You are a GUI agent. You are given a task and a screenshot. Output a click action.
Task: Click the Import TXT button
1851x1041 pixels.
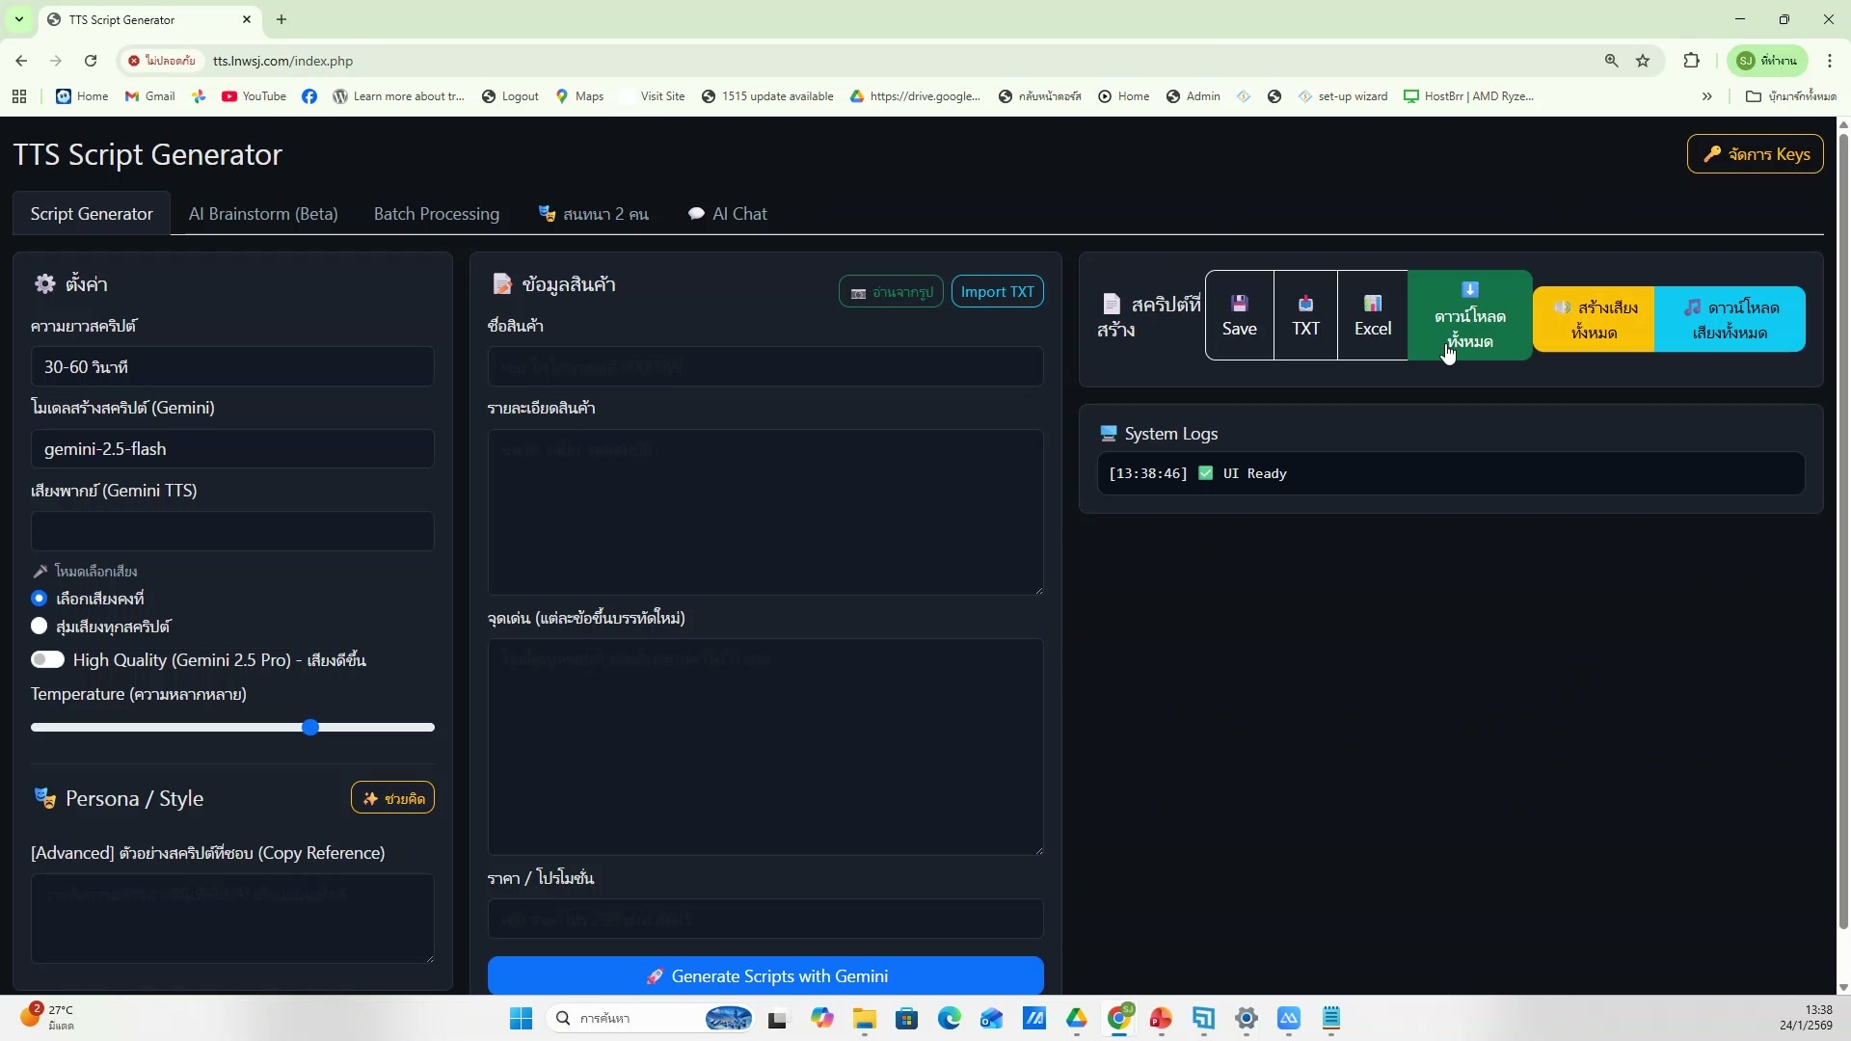(997, 292)
